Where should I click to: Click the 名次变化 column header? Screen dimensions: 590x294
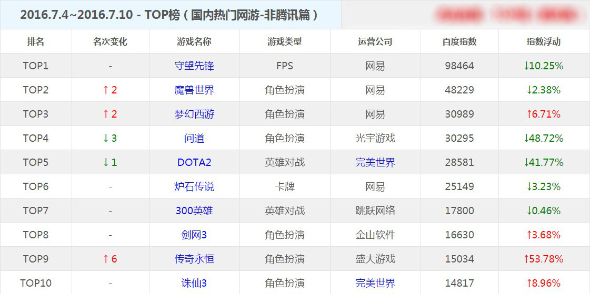point(110,41)
